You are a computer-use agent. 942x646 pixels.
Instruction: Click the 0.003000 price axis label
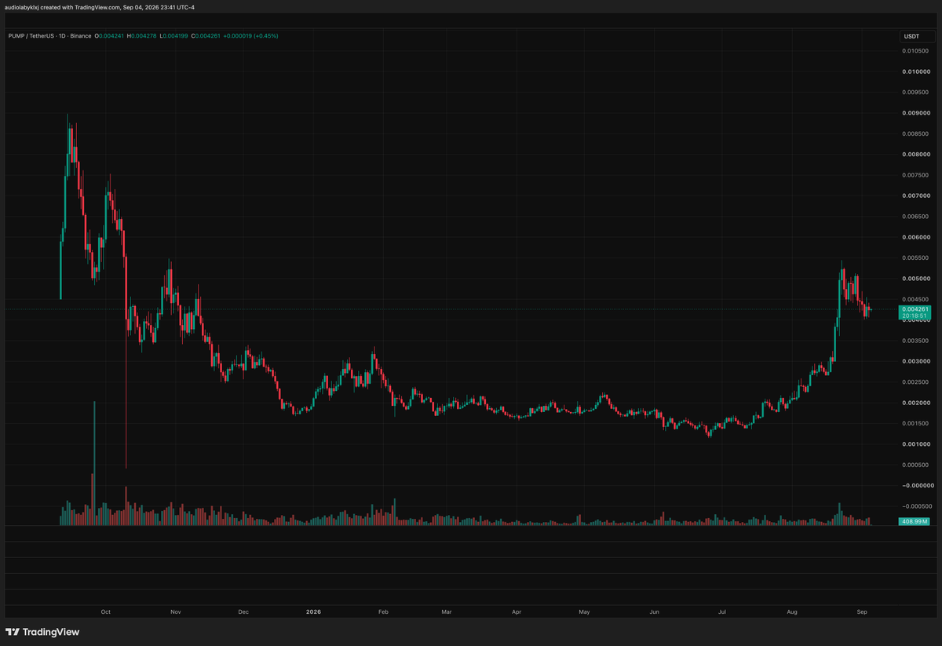tap(917, 362)
